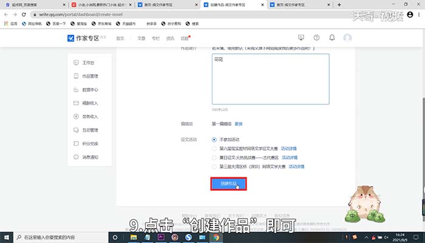The height and width of the screenshot is (243, 425).
Task: Open 积分兑换 in the sidebar
Action: click(86, 143)
